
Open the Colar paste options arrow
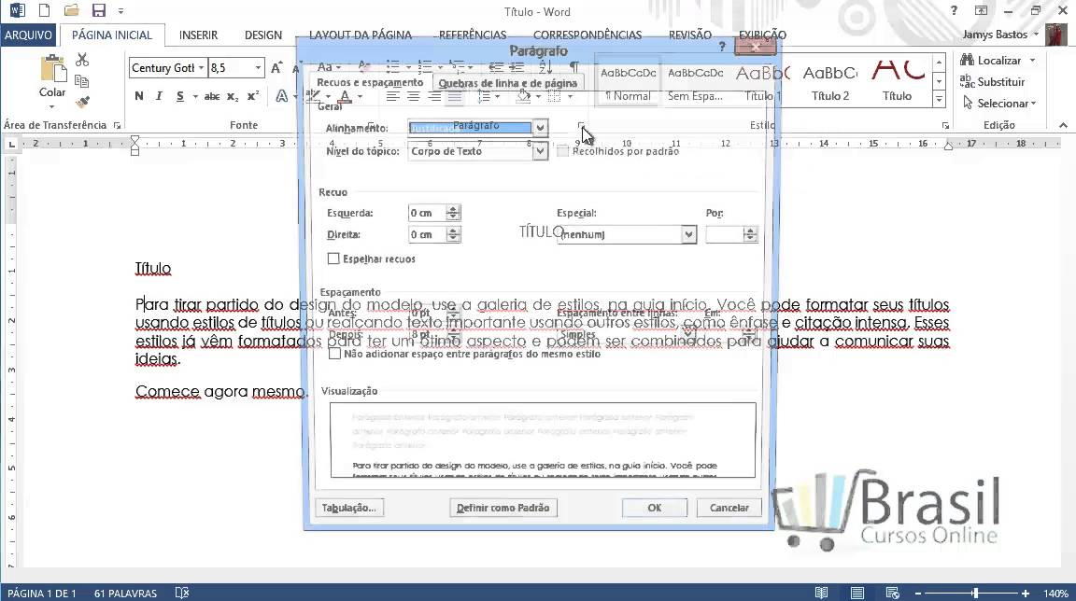point(52,107)
